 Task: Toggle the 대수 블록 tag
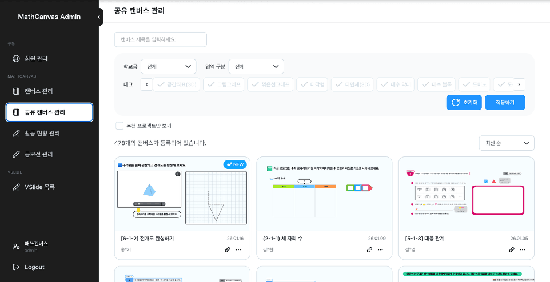[436, 84]
